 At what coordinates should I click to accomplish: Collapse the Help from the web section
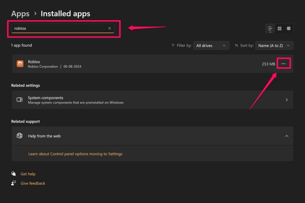287,136
